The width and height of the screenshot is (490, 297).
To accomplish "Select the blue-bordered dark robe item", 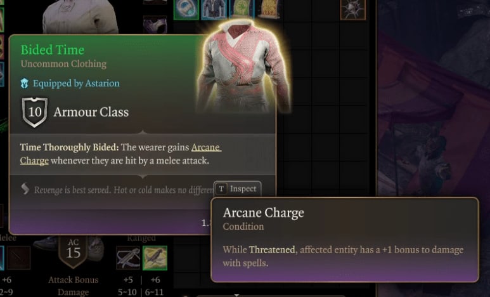I will (214, 10).
